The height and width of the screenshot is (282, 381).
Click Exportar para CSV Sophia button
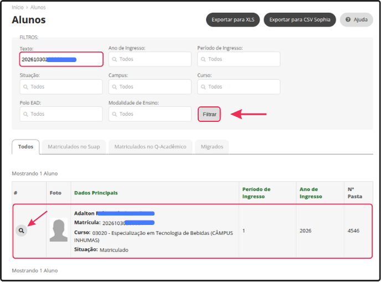coord(300,20)
